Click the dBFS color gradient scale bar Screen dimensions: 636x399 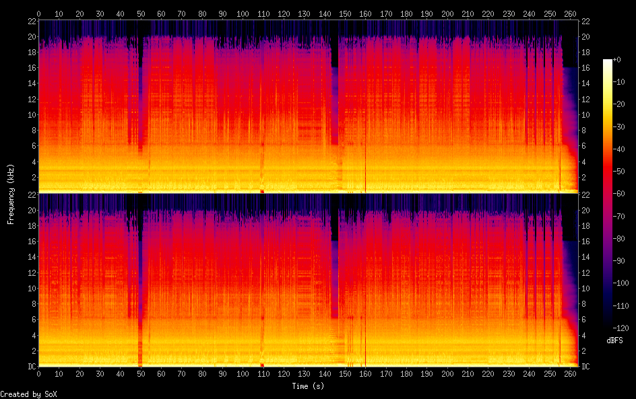click(x=607, y=194)
